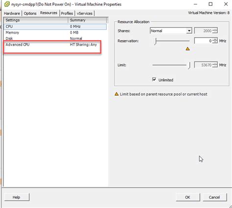Click the 'Normal' Disk summary value
This screenshot has width=232, height=208.
coord(76,39)
